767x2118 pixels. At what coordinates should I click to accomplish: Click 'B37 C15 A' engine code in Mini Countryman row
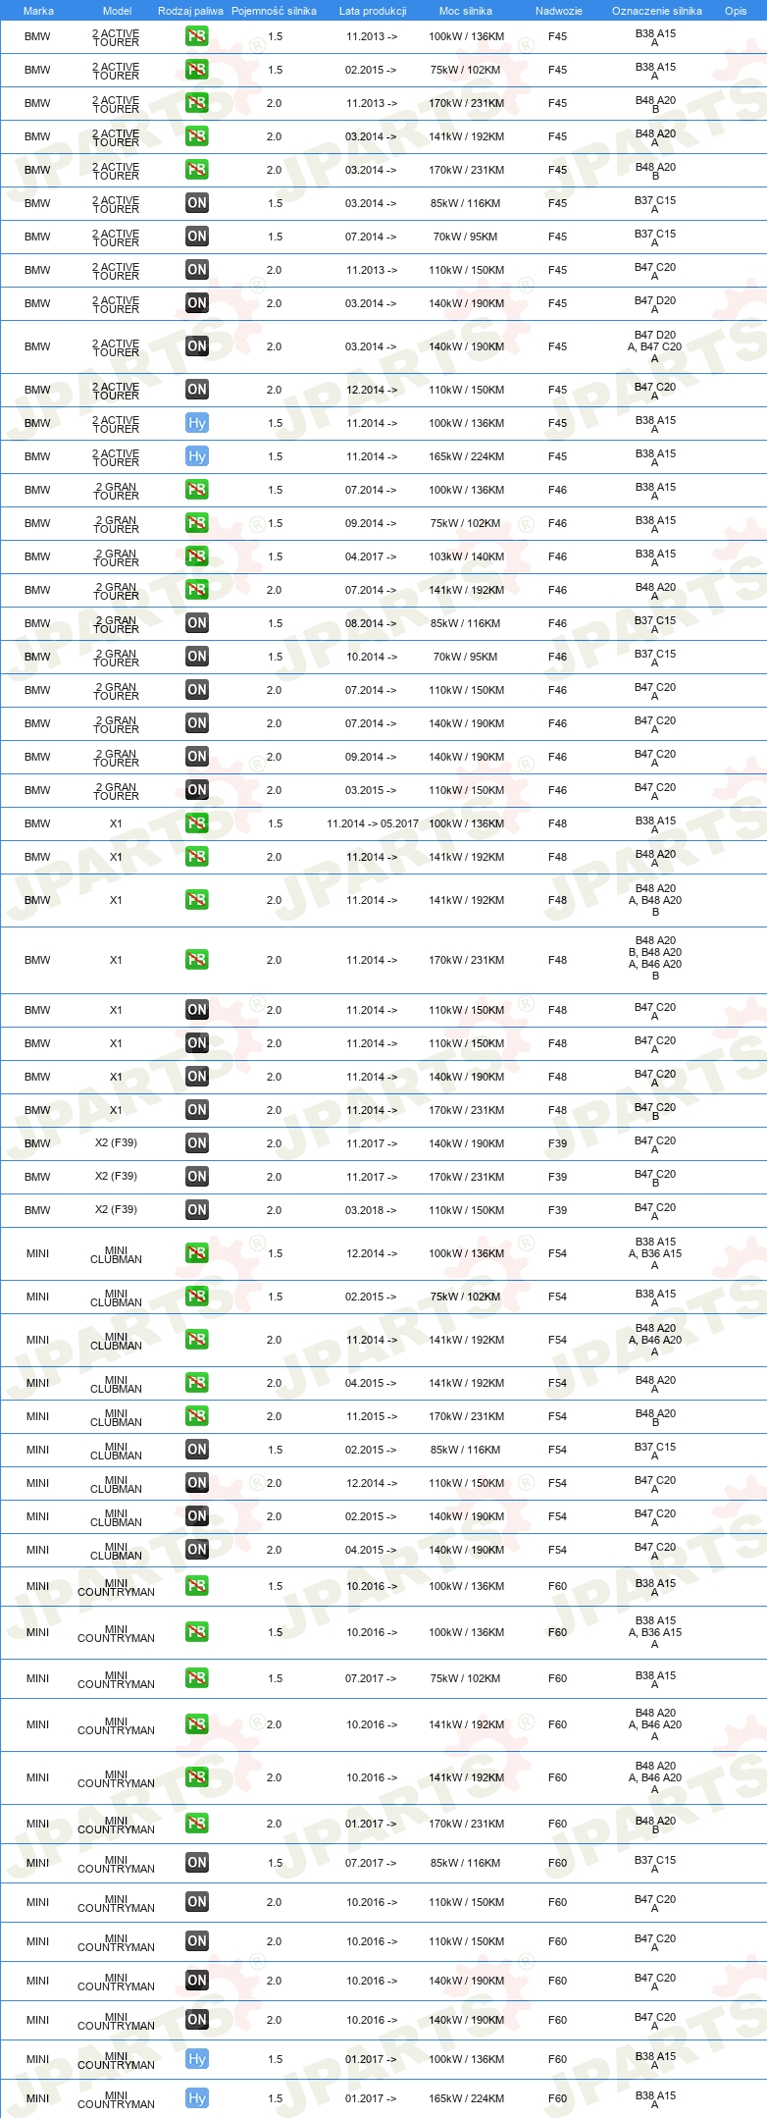pyautogui.click(x=655, y=1864)
